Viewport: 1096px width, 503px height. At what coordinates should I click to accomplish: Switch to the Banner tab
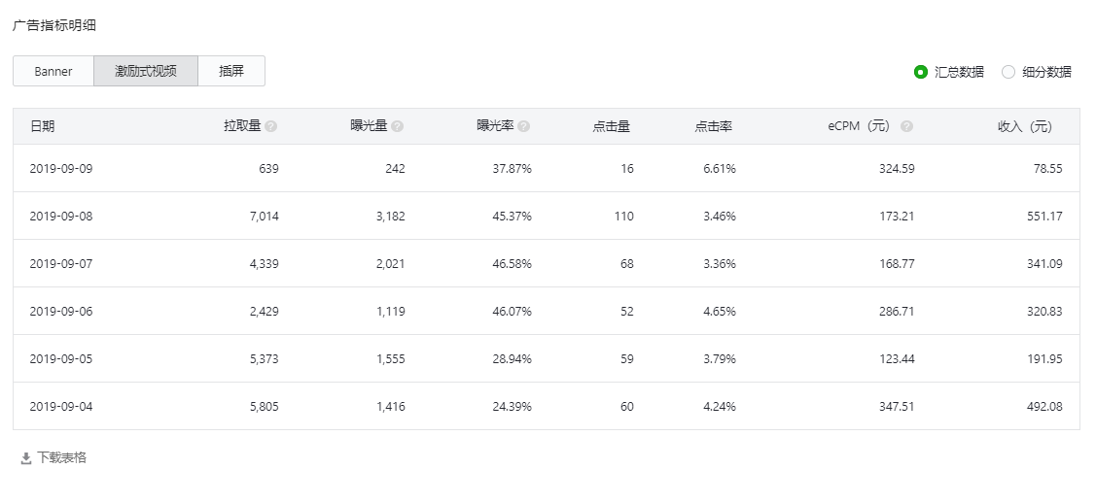coord(53,71)
